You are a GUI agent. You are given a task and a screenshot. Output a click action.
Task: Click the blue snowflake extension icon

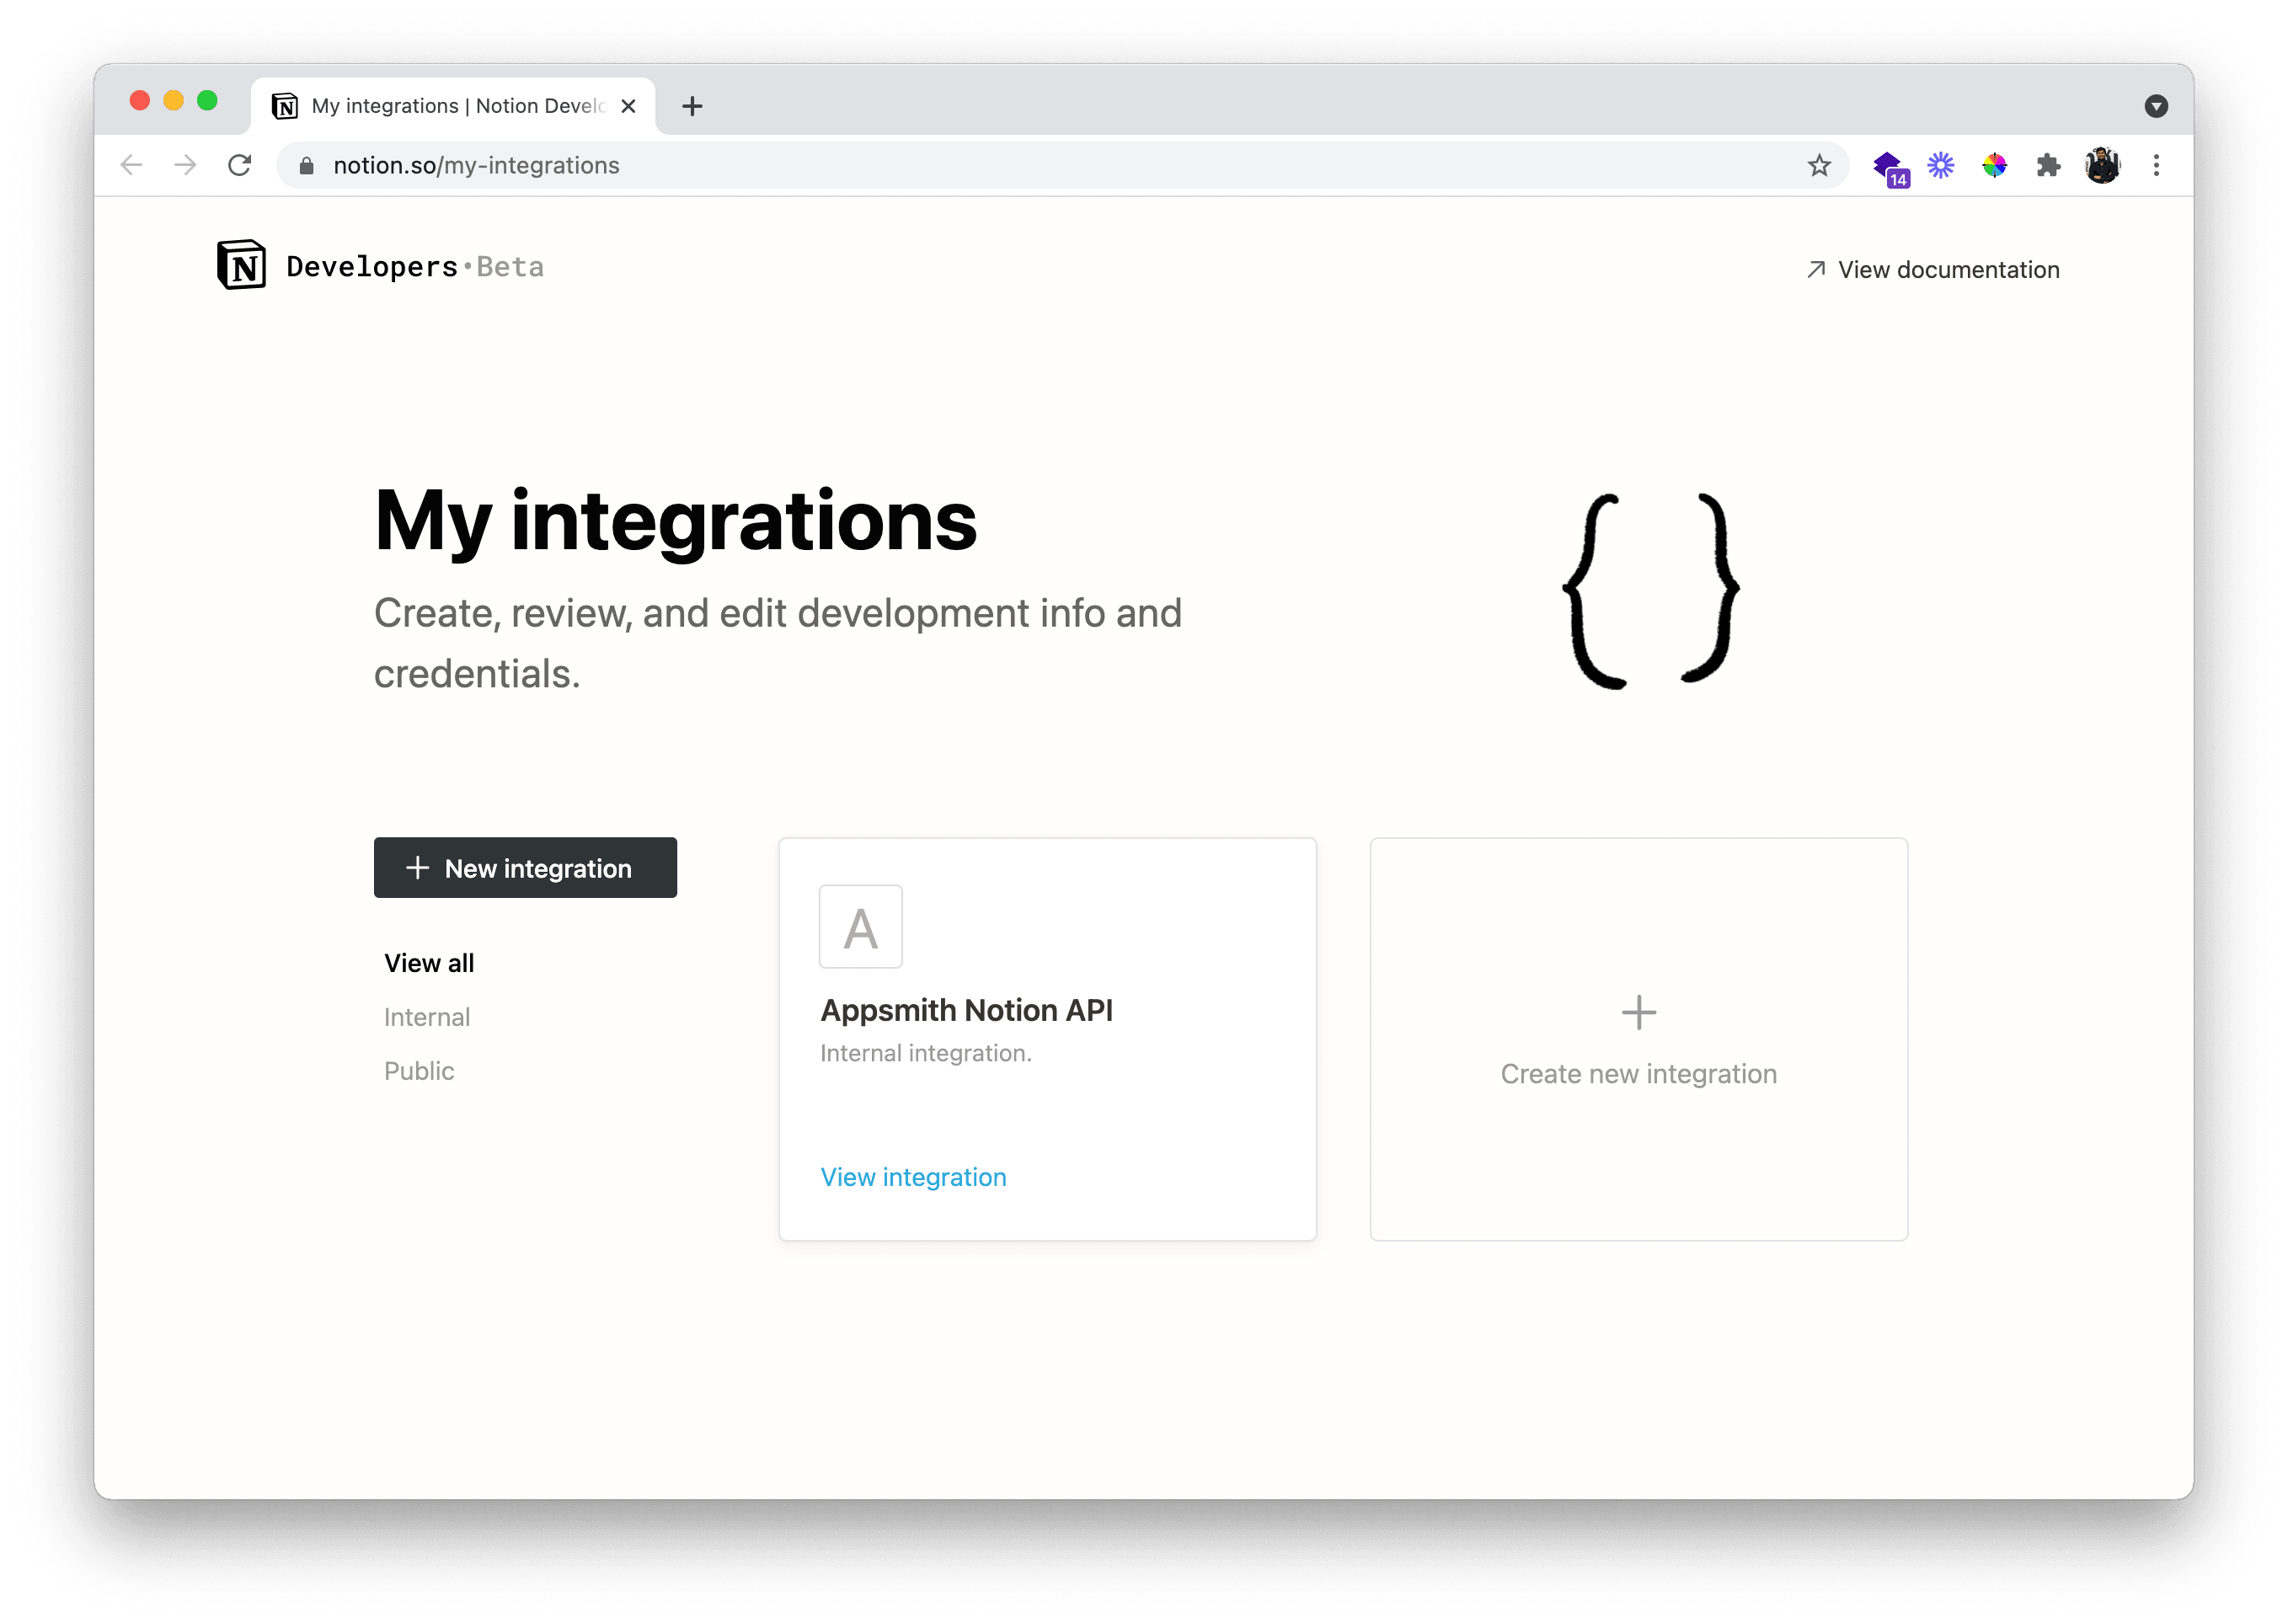click(x=1941, y=166)
